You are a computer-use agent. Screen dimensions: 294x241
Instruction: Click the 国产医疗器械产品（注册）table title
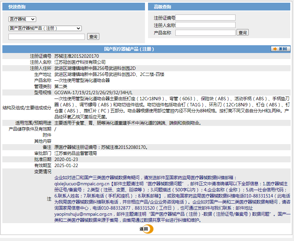coord(129,49)
